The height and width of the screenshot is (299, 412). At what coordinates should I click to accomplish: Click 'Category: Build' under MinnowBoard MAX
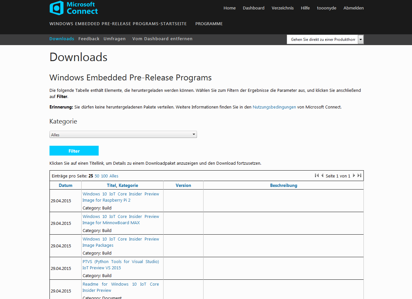97,230
